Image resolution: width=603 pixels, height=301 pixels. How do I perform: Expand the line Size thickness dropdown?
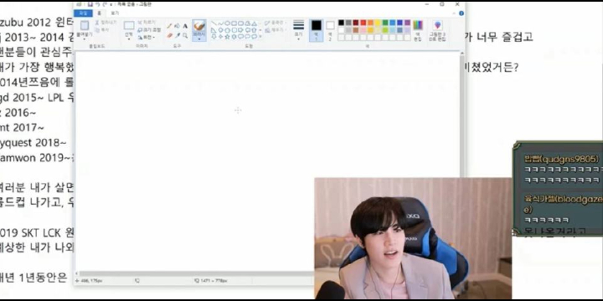click(298, 30)
